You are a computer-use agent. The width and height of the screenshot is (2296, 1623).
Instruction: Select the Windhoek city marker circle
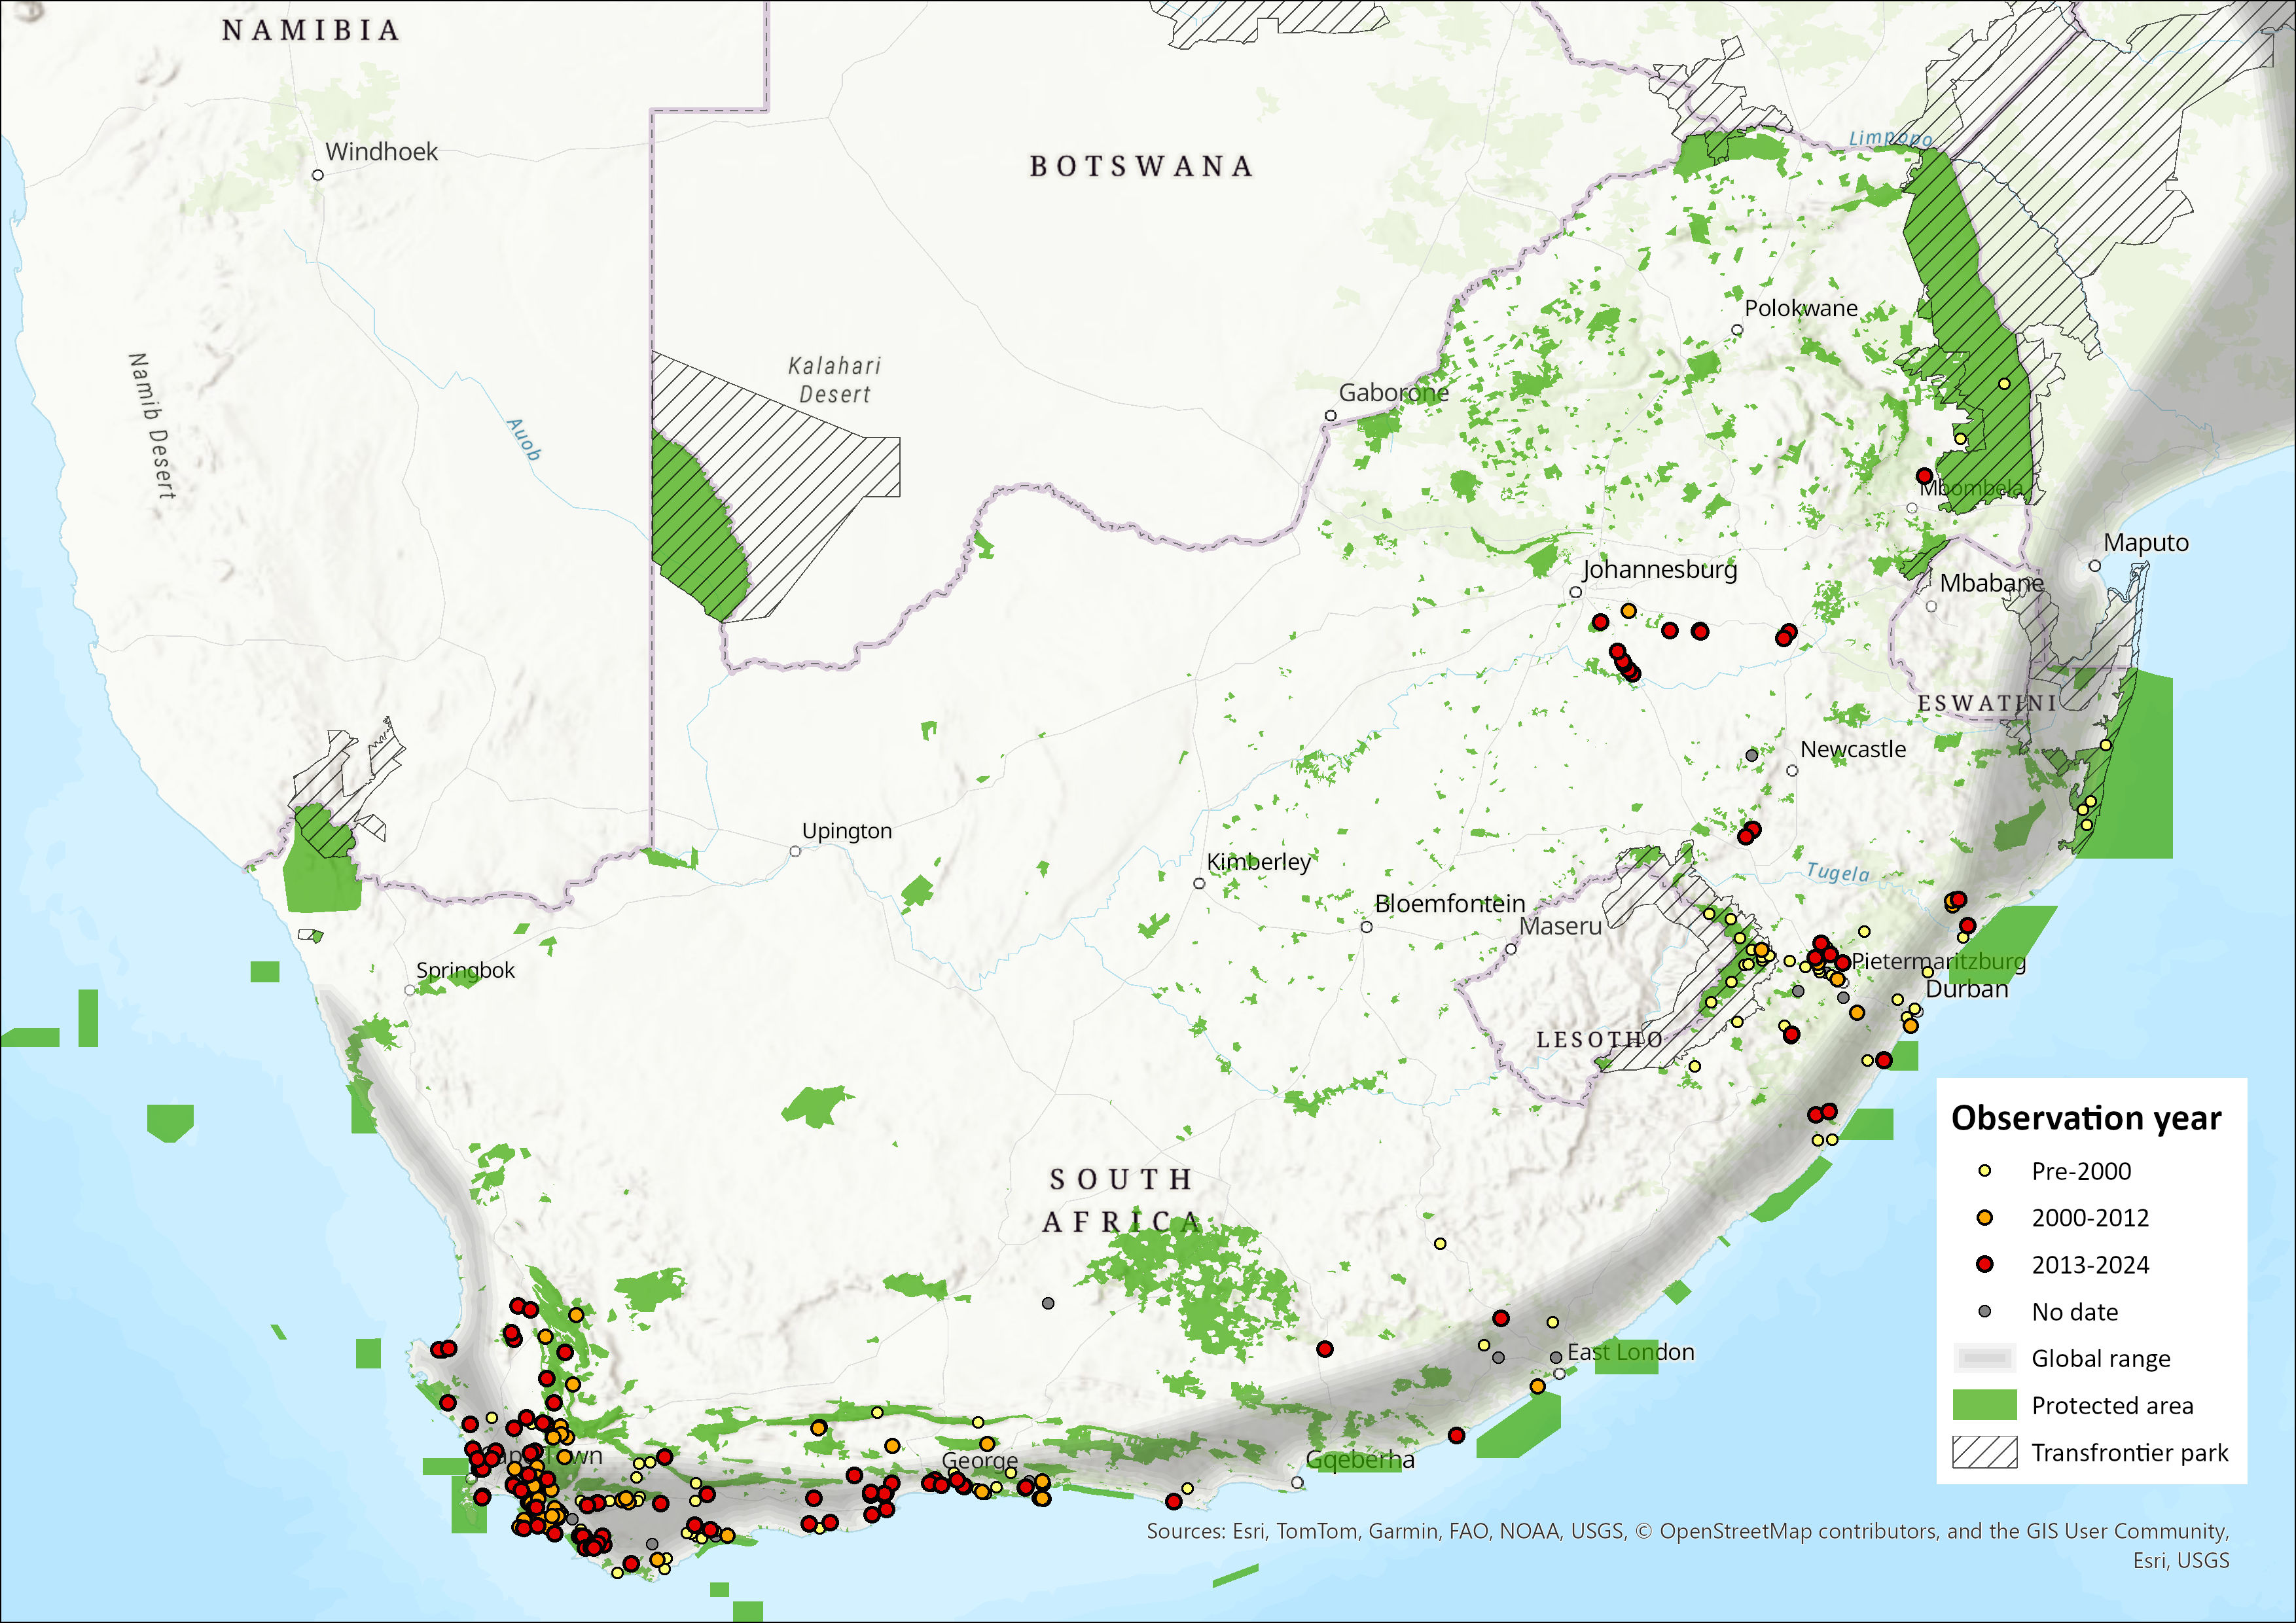318,175
